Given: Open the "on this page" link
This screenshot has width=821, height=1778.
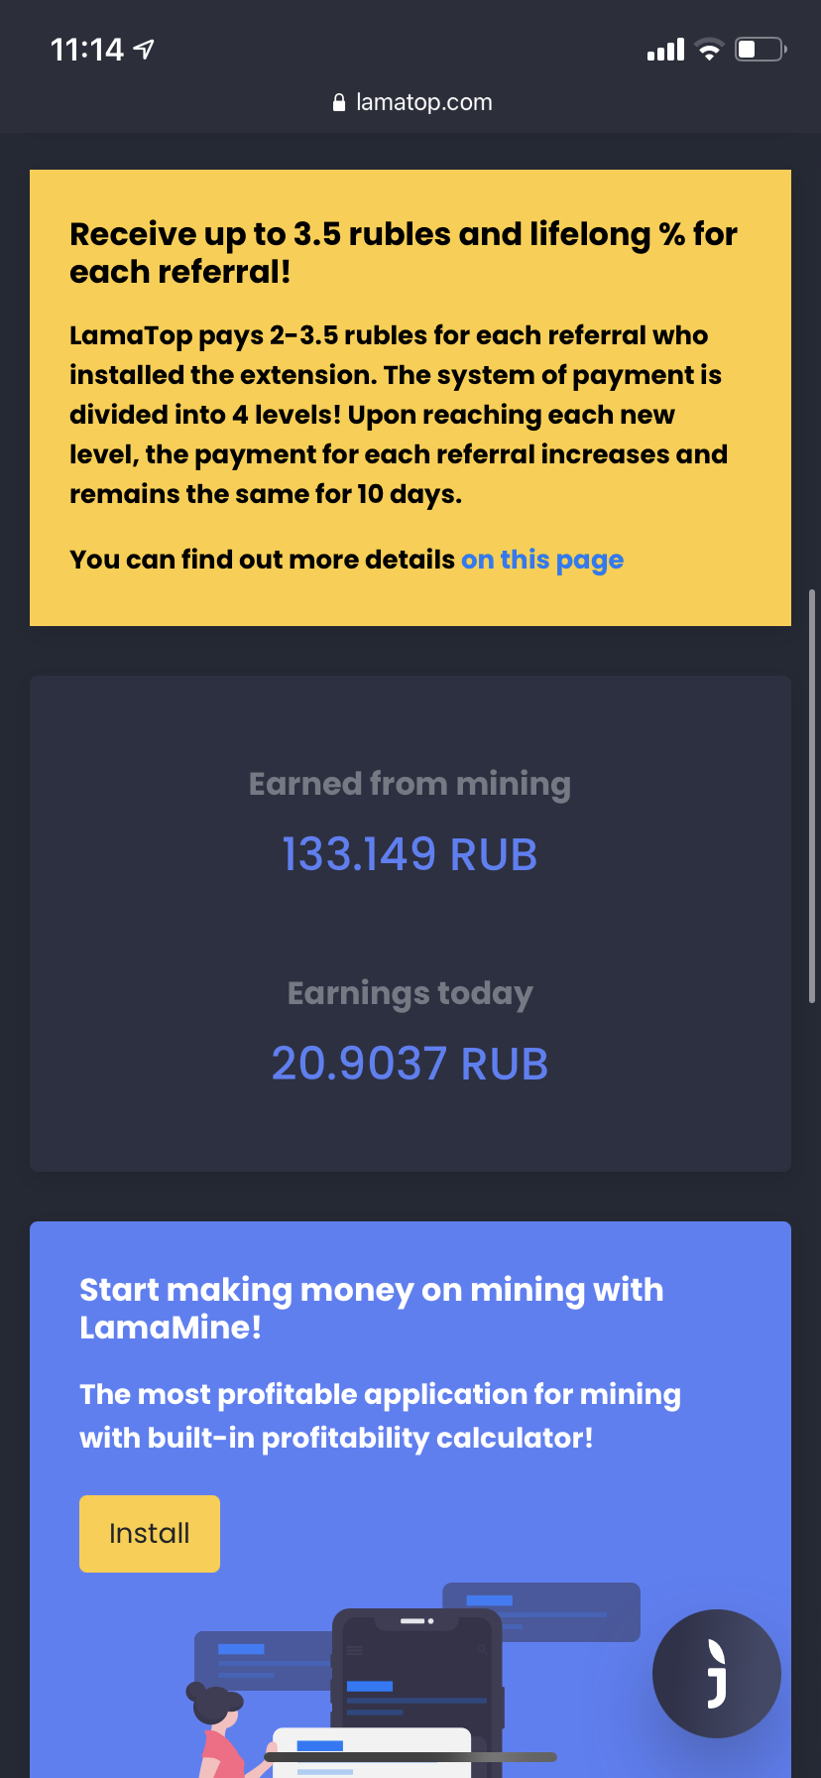Looking at the screenshot, I should [542, 560].
